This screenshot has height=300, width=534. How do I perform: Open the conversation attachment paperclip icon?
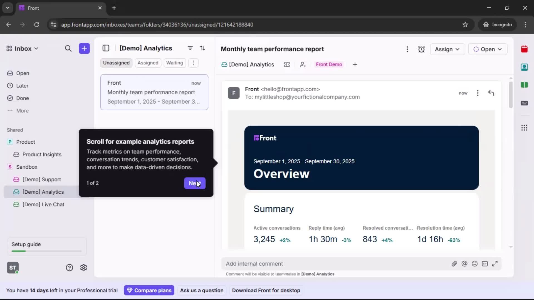454,264
